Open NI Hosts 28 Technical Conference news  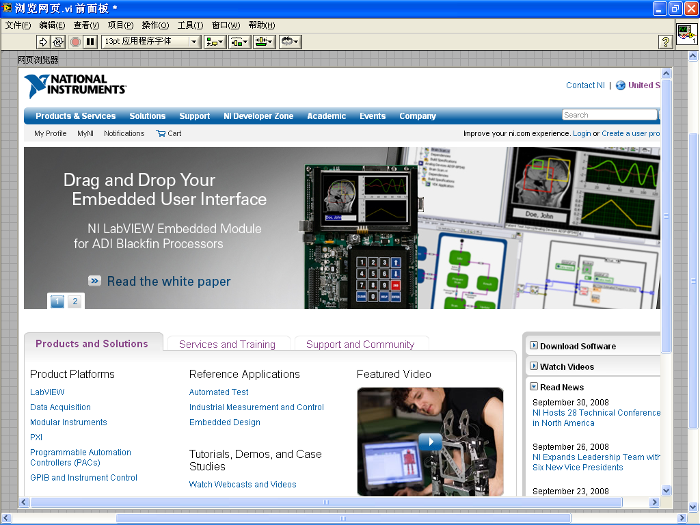(596, 418)
